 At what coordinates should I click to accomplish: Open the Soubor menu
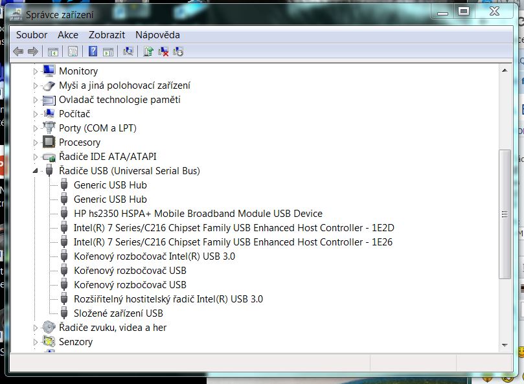click(x=32, y=35)
